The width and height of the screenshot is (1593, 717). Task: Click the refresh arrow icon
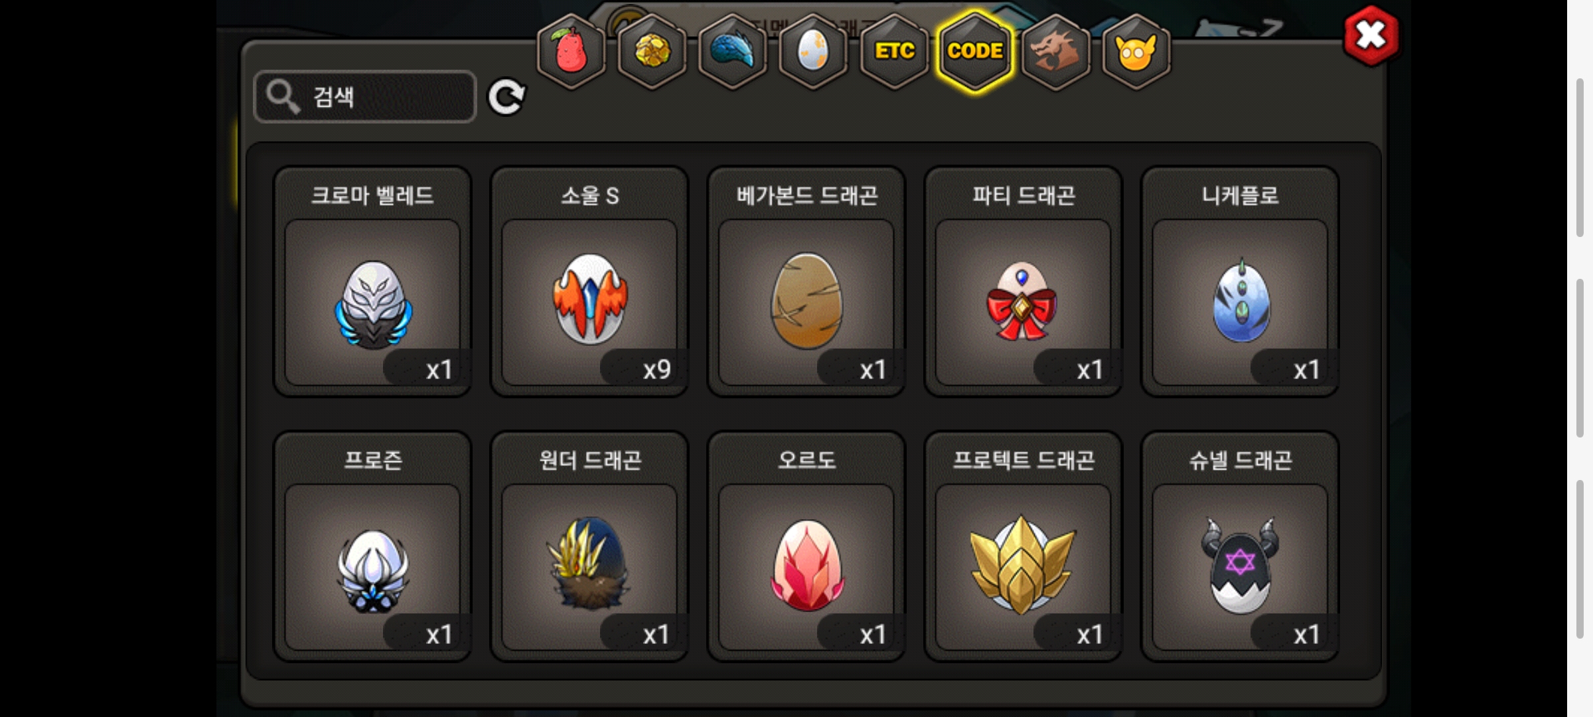coord(506,98)
